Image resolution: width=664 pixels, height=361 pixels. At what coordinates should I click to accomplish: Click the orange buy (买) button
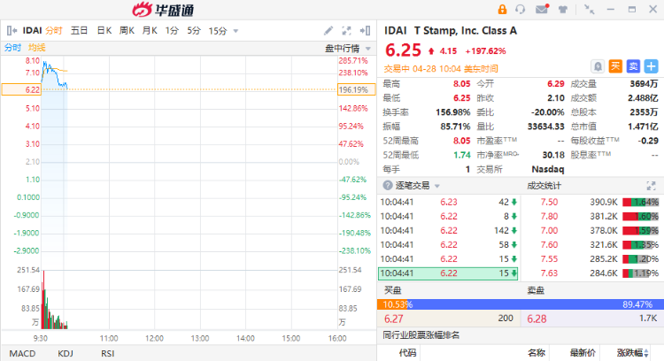click(x=615, y=66)
